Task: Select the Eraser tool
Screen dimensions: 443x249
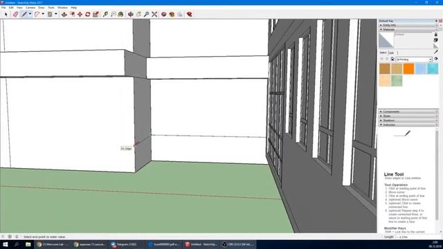Action: coord(15,14)
